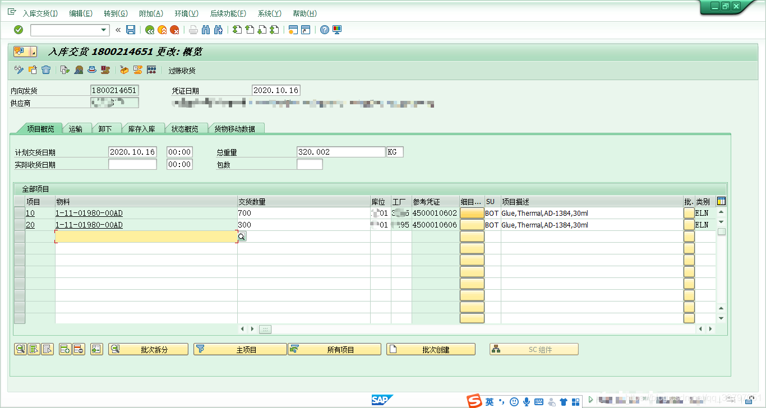
Task: Create a new session icon
Action: click(293, 30)
